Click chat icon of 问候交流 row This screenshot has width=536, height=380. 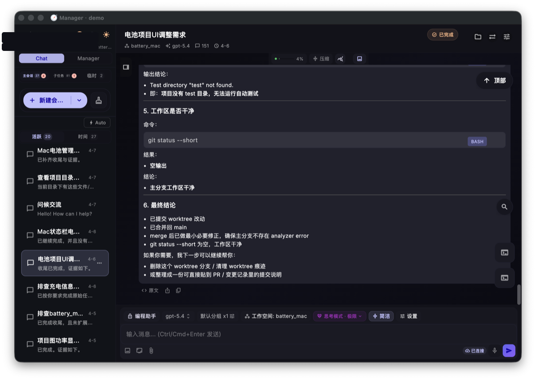[30, 209]
